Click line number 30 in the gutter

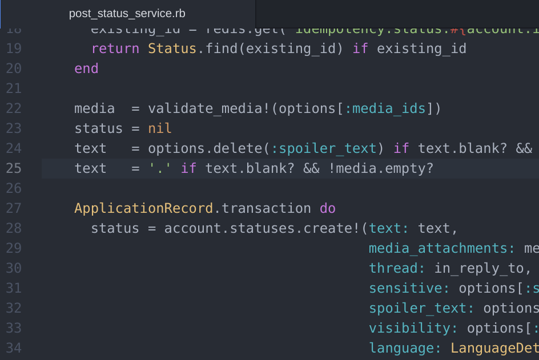pyautogui.click(x=14, y=268)
